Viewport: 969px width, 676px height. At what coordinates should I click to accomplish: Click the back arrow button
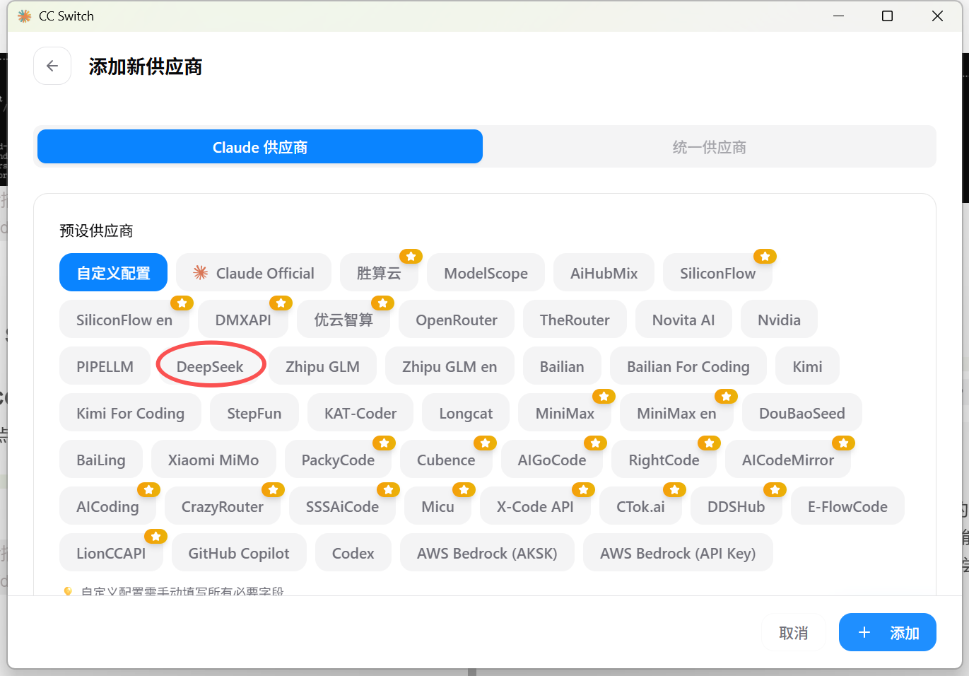[52, 66]
